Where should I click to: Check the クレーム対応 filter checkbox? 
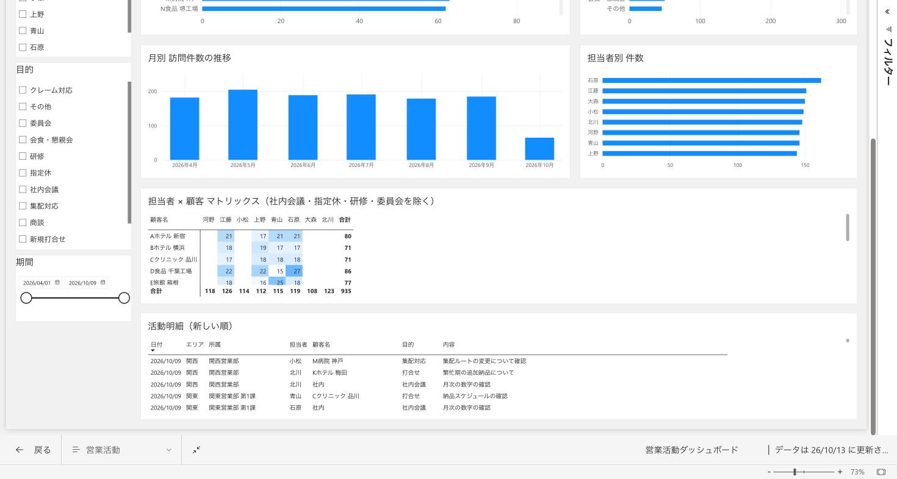(x=23, y=90)
